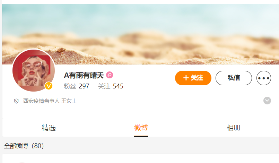Click the following count number 545

tap(118, 86)
